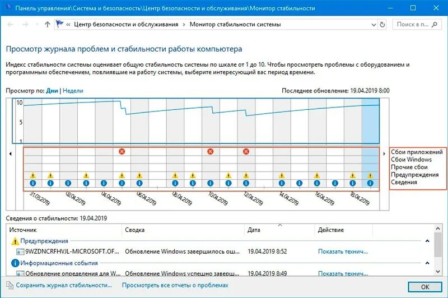
Task: Go up one level with up arrow
Action: coord(48,25)
